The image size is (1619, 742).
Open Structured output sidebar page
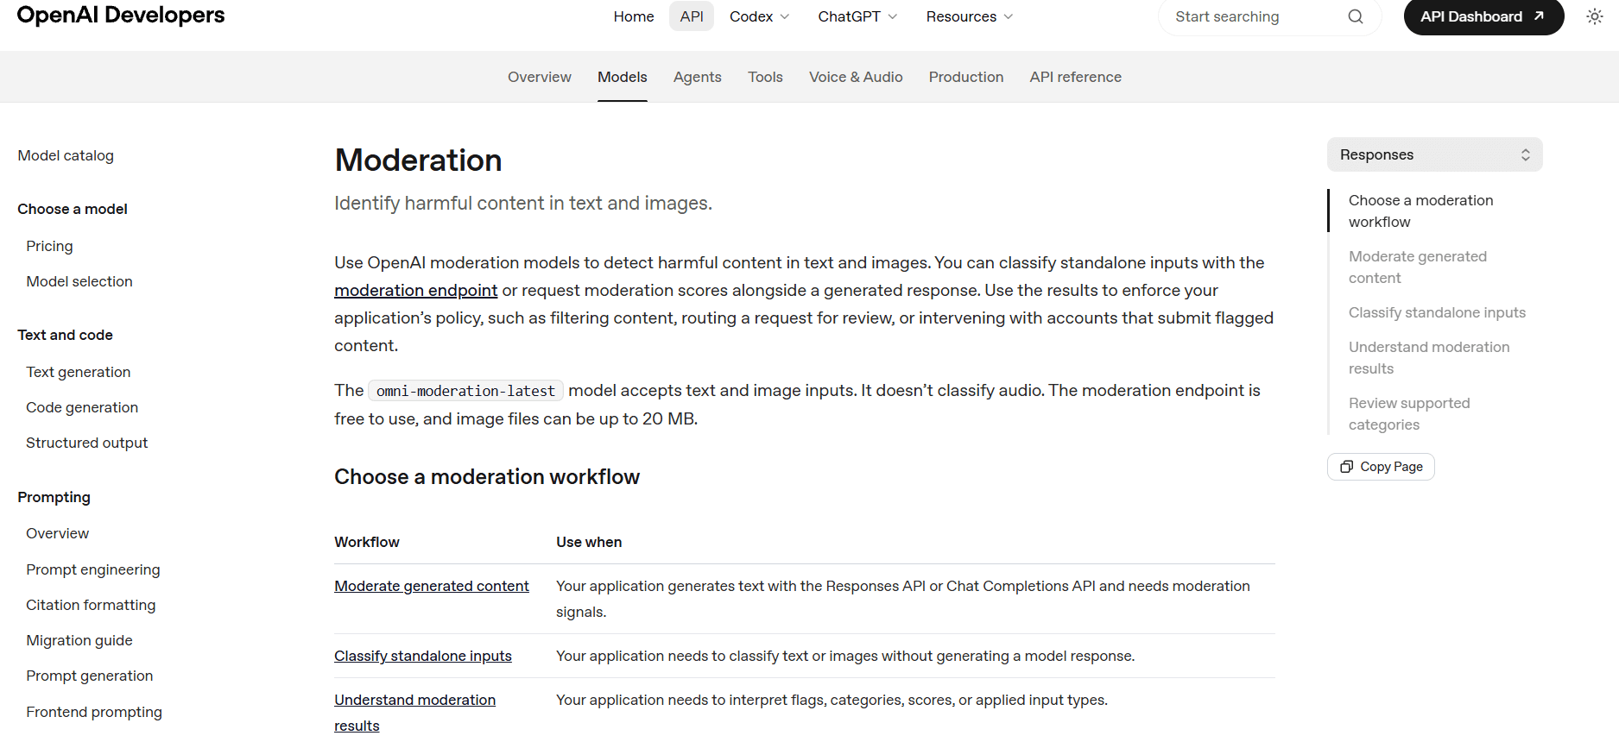pyautogui.click(x=87, y=443)
